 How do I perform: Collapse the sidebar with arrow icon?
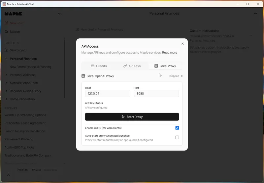pos(60,14)
